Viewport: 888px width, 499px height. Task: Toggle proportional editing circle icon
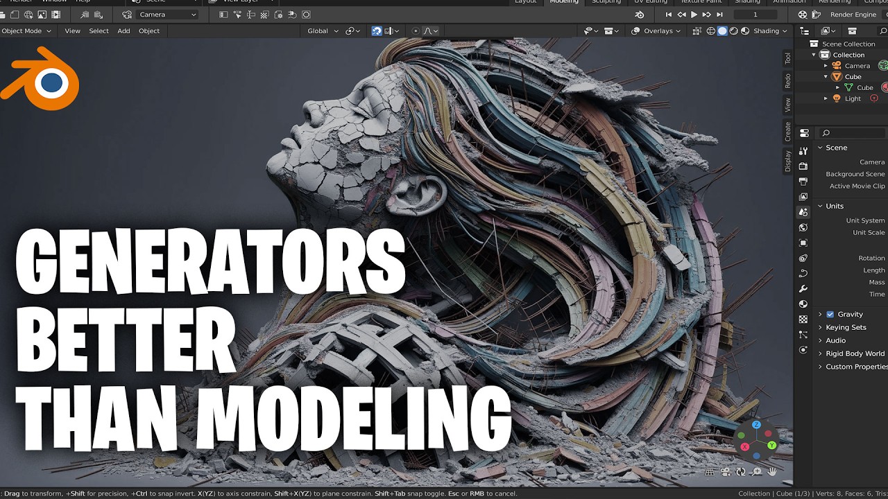(x=416, y=31)
